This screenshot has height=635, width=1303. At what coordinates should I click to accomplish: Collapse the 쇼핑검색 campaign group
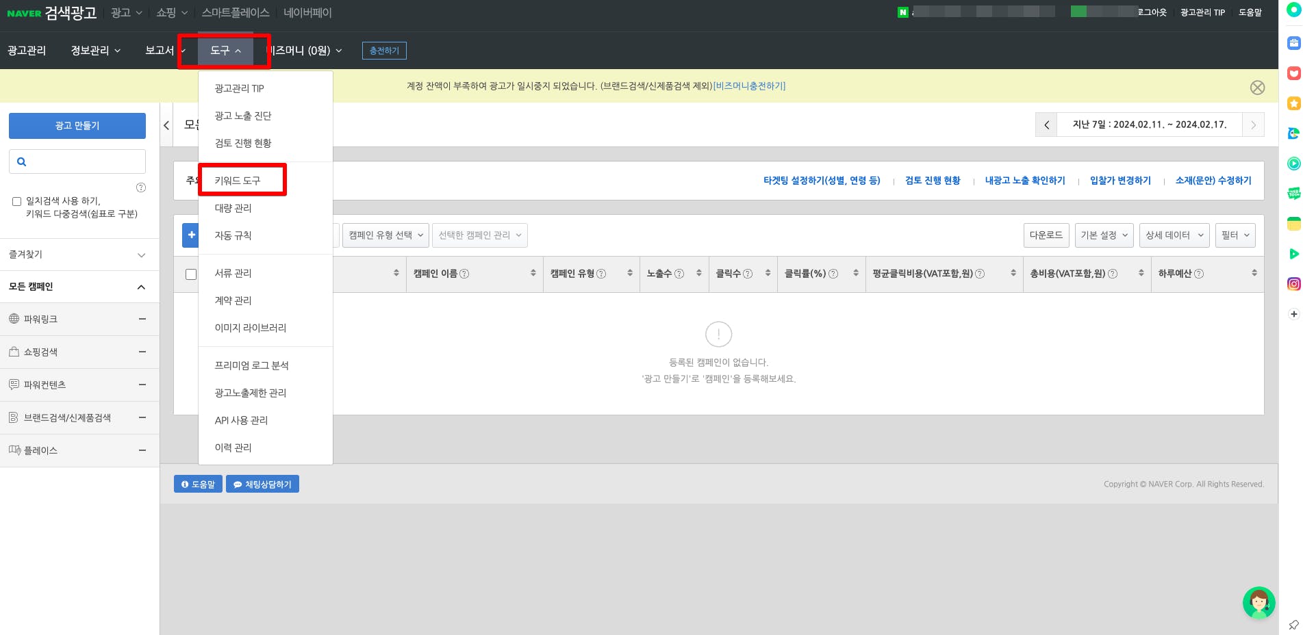point(142,352)
